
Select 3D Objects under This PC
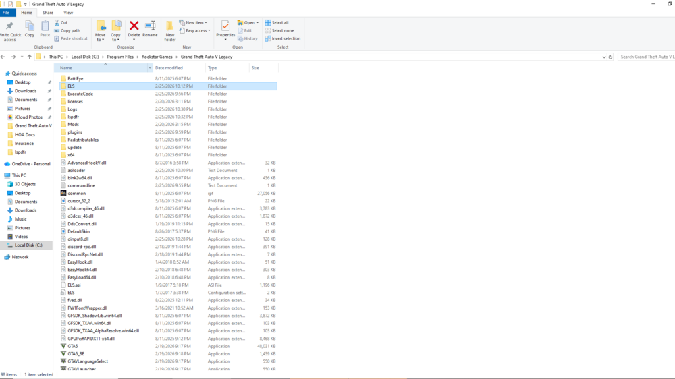point(25,184)
